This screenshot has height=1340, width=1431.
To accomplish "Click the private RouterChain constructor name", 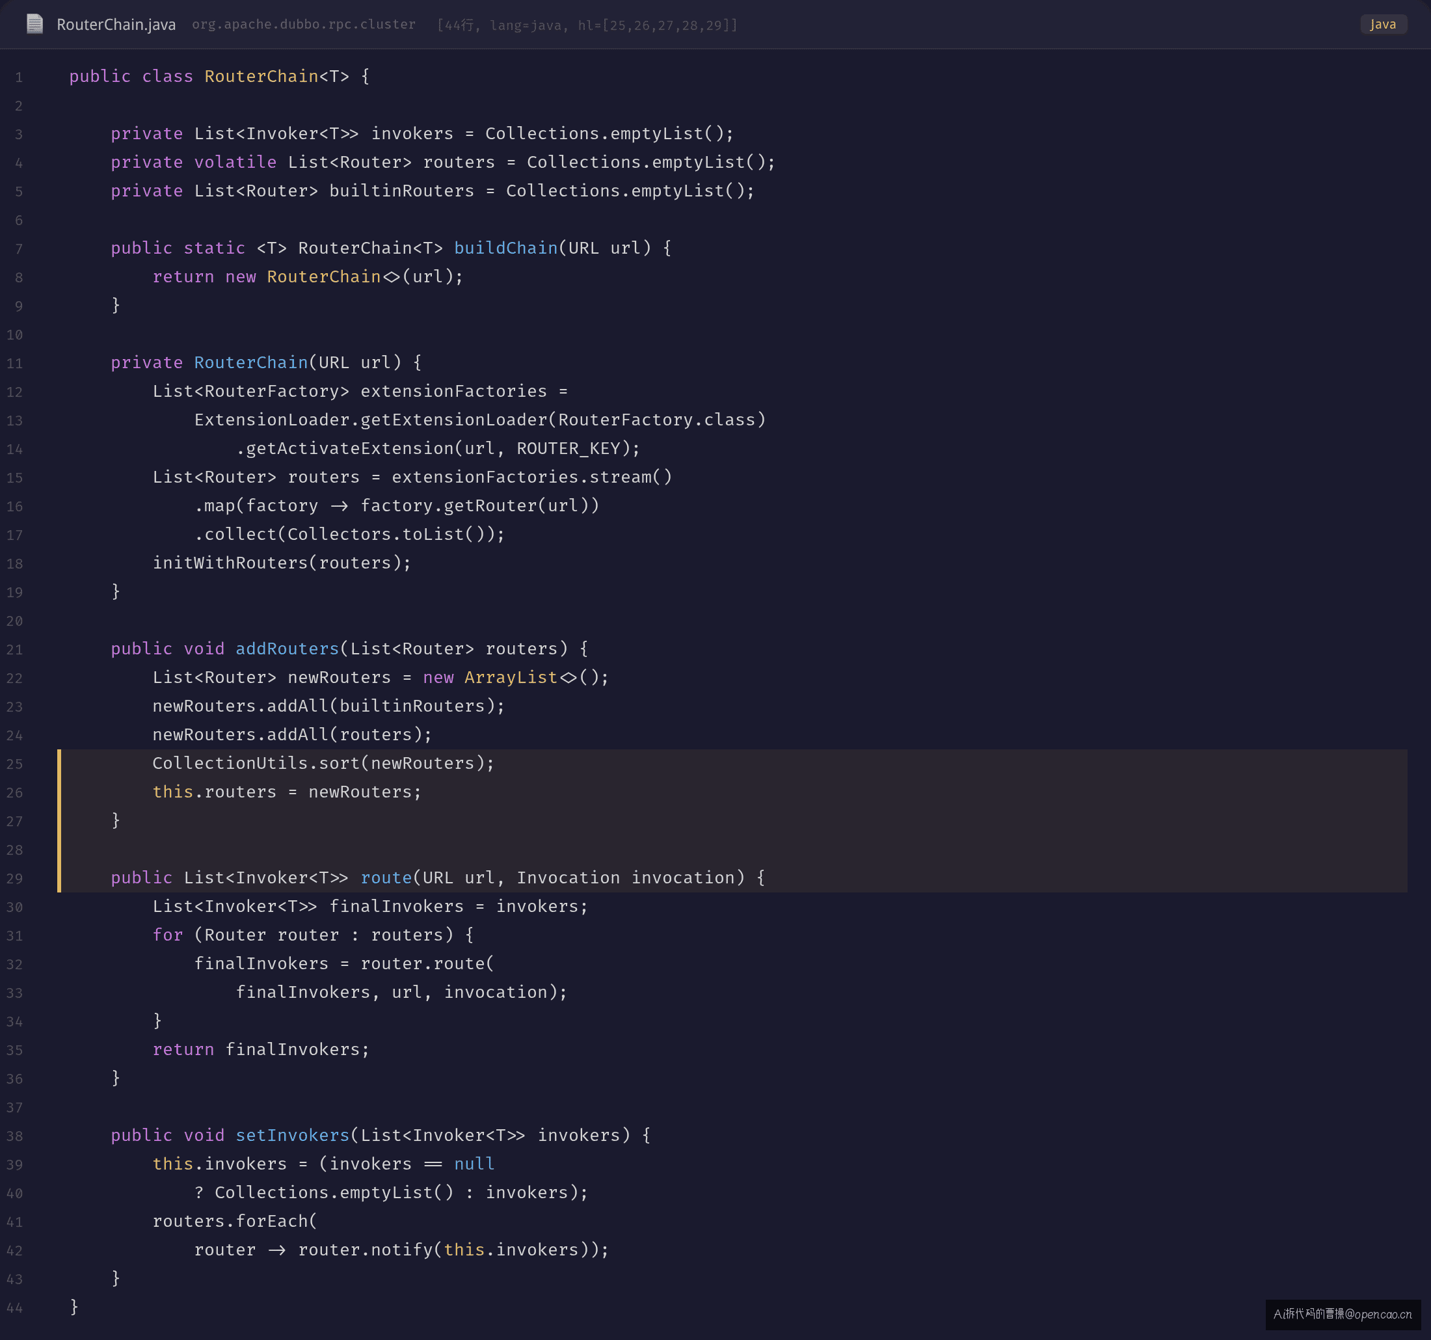I will coord(251,362).
